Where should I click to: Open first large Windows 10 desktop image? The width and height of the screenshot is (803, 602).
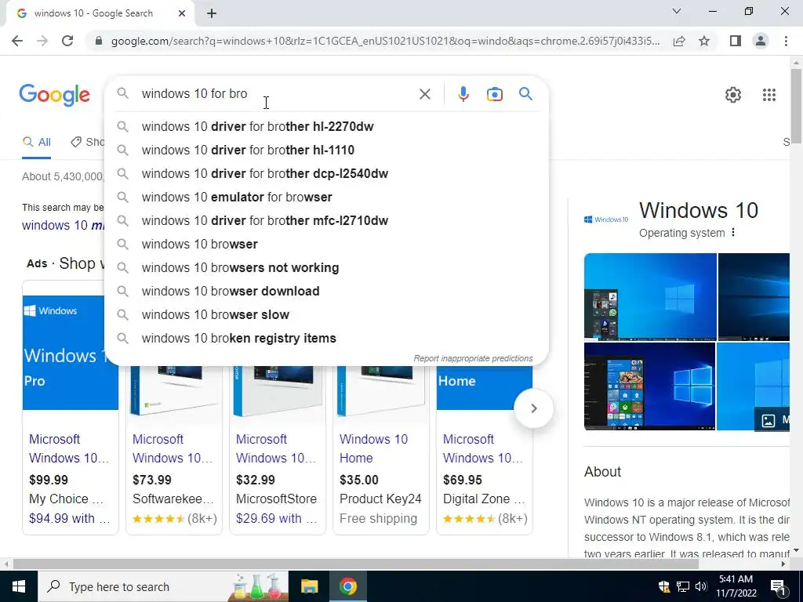pyautogui.click(x=650, y=296)
